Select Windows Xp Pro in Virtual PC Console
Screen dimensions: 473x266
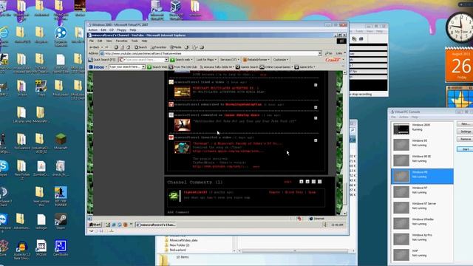click(x=422, y=239)
